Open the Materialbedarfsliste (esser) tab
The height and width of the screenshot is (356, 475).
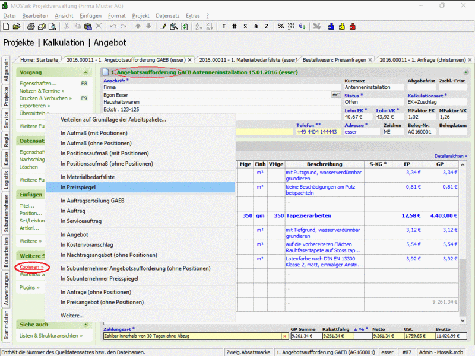click(x=248, y=60)
